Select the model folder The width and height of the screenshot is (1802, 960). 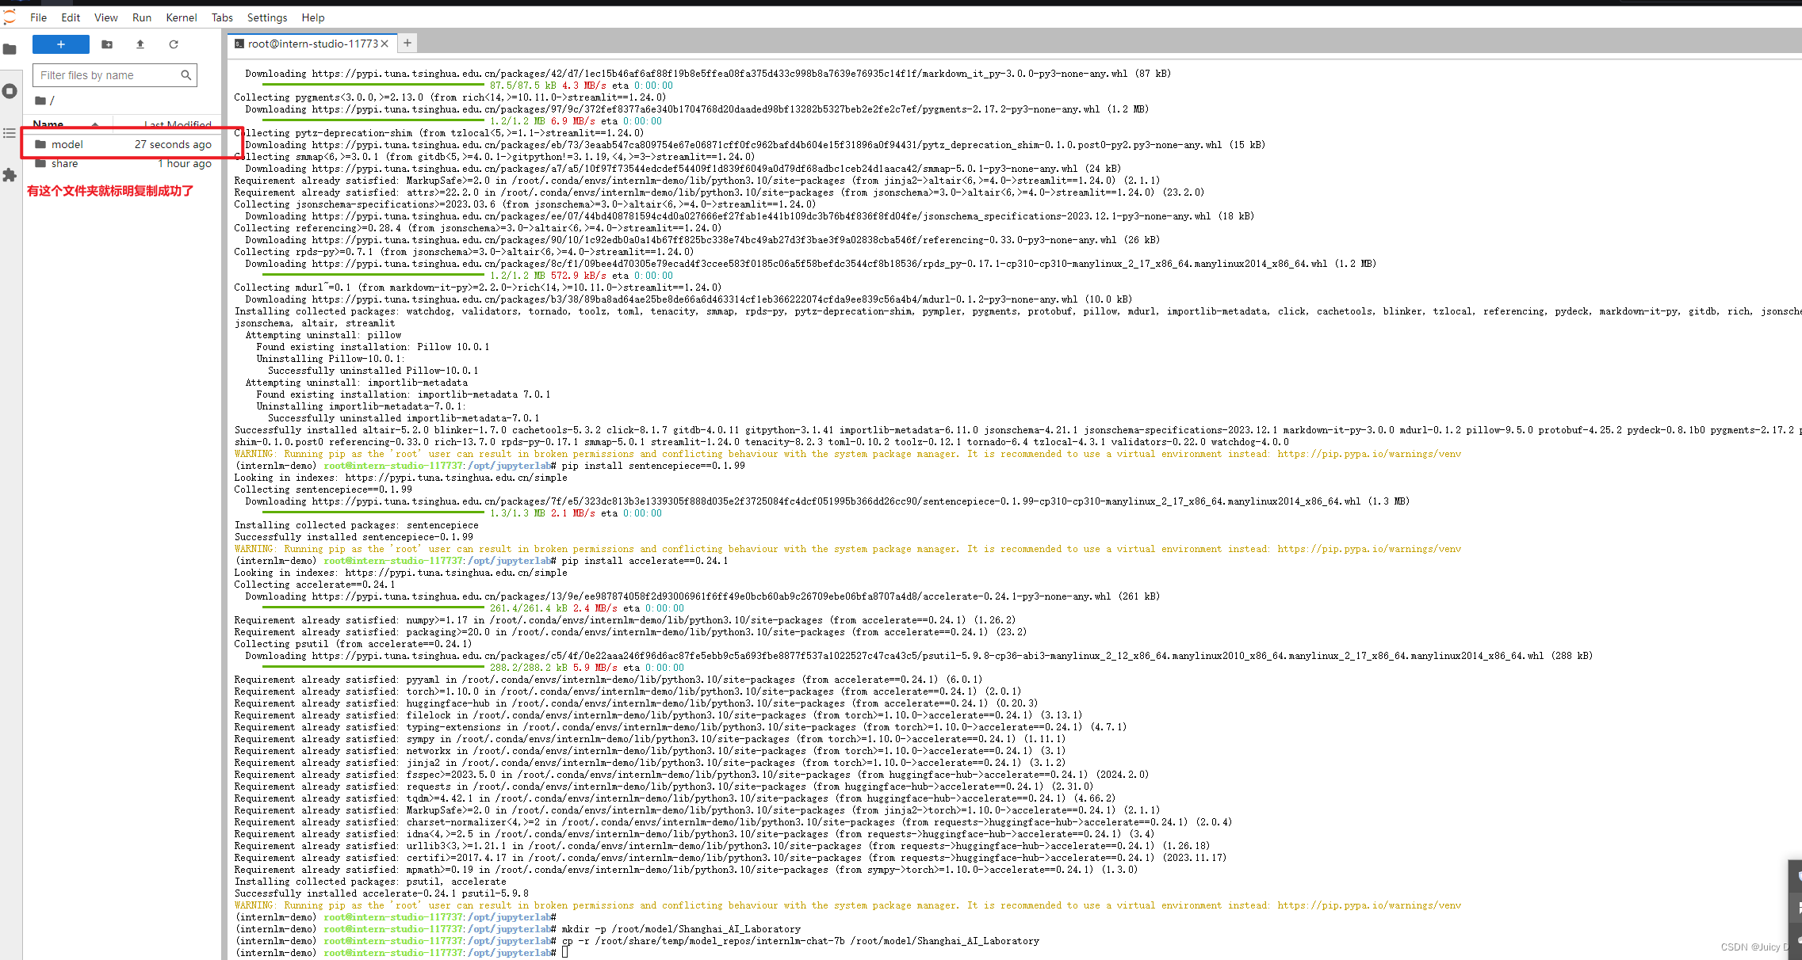pyautogui.click(x=67, y=144)
